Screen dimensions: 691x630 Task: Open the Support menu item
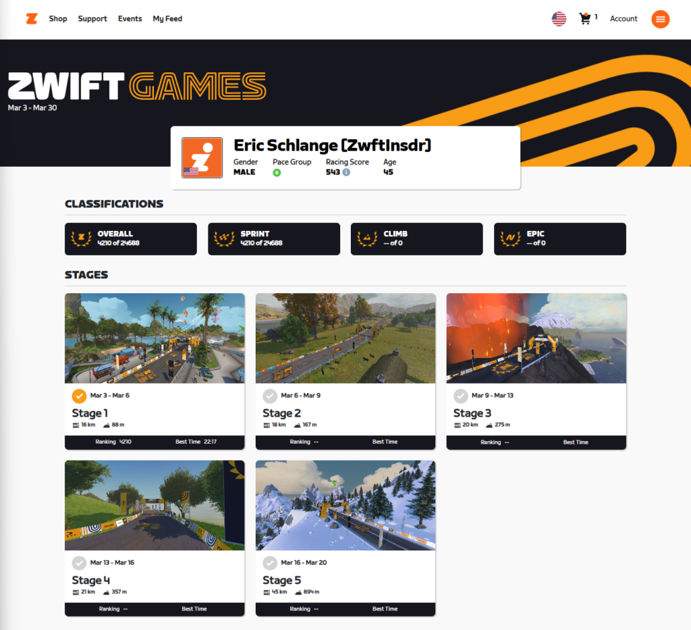(x=92, y=19)
